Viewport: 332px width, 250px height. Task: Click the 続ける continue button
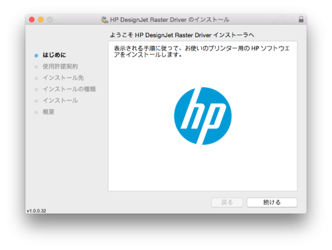[272, 202]
